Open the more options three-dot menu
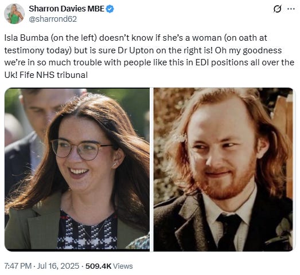The width and height of the screenshot is (300, 275). point(291,9)
